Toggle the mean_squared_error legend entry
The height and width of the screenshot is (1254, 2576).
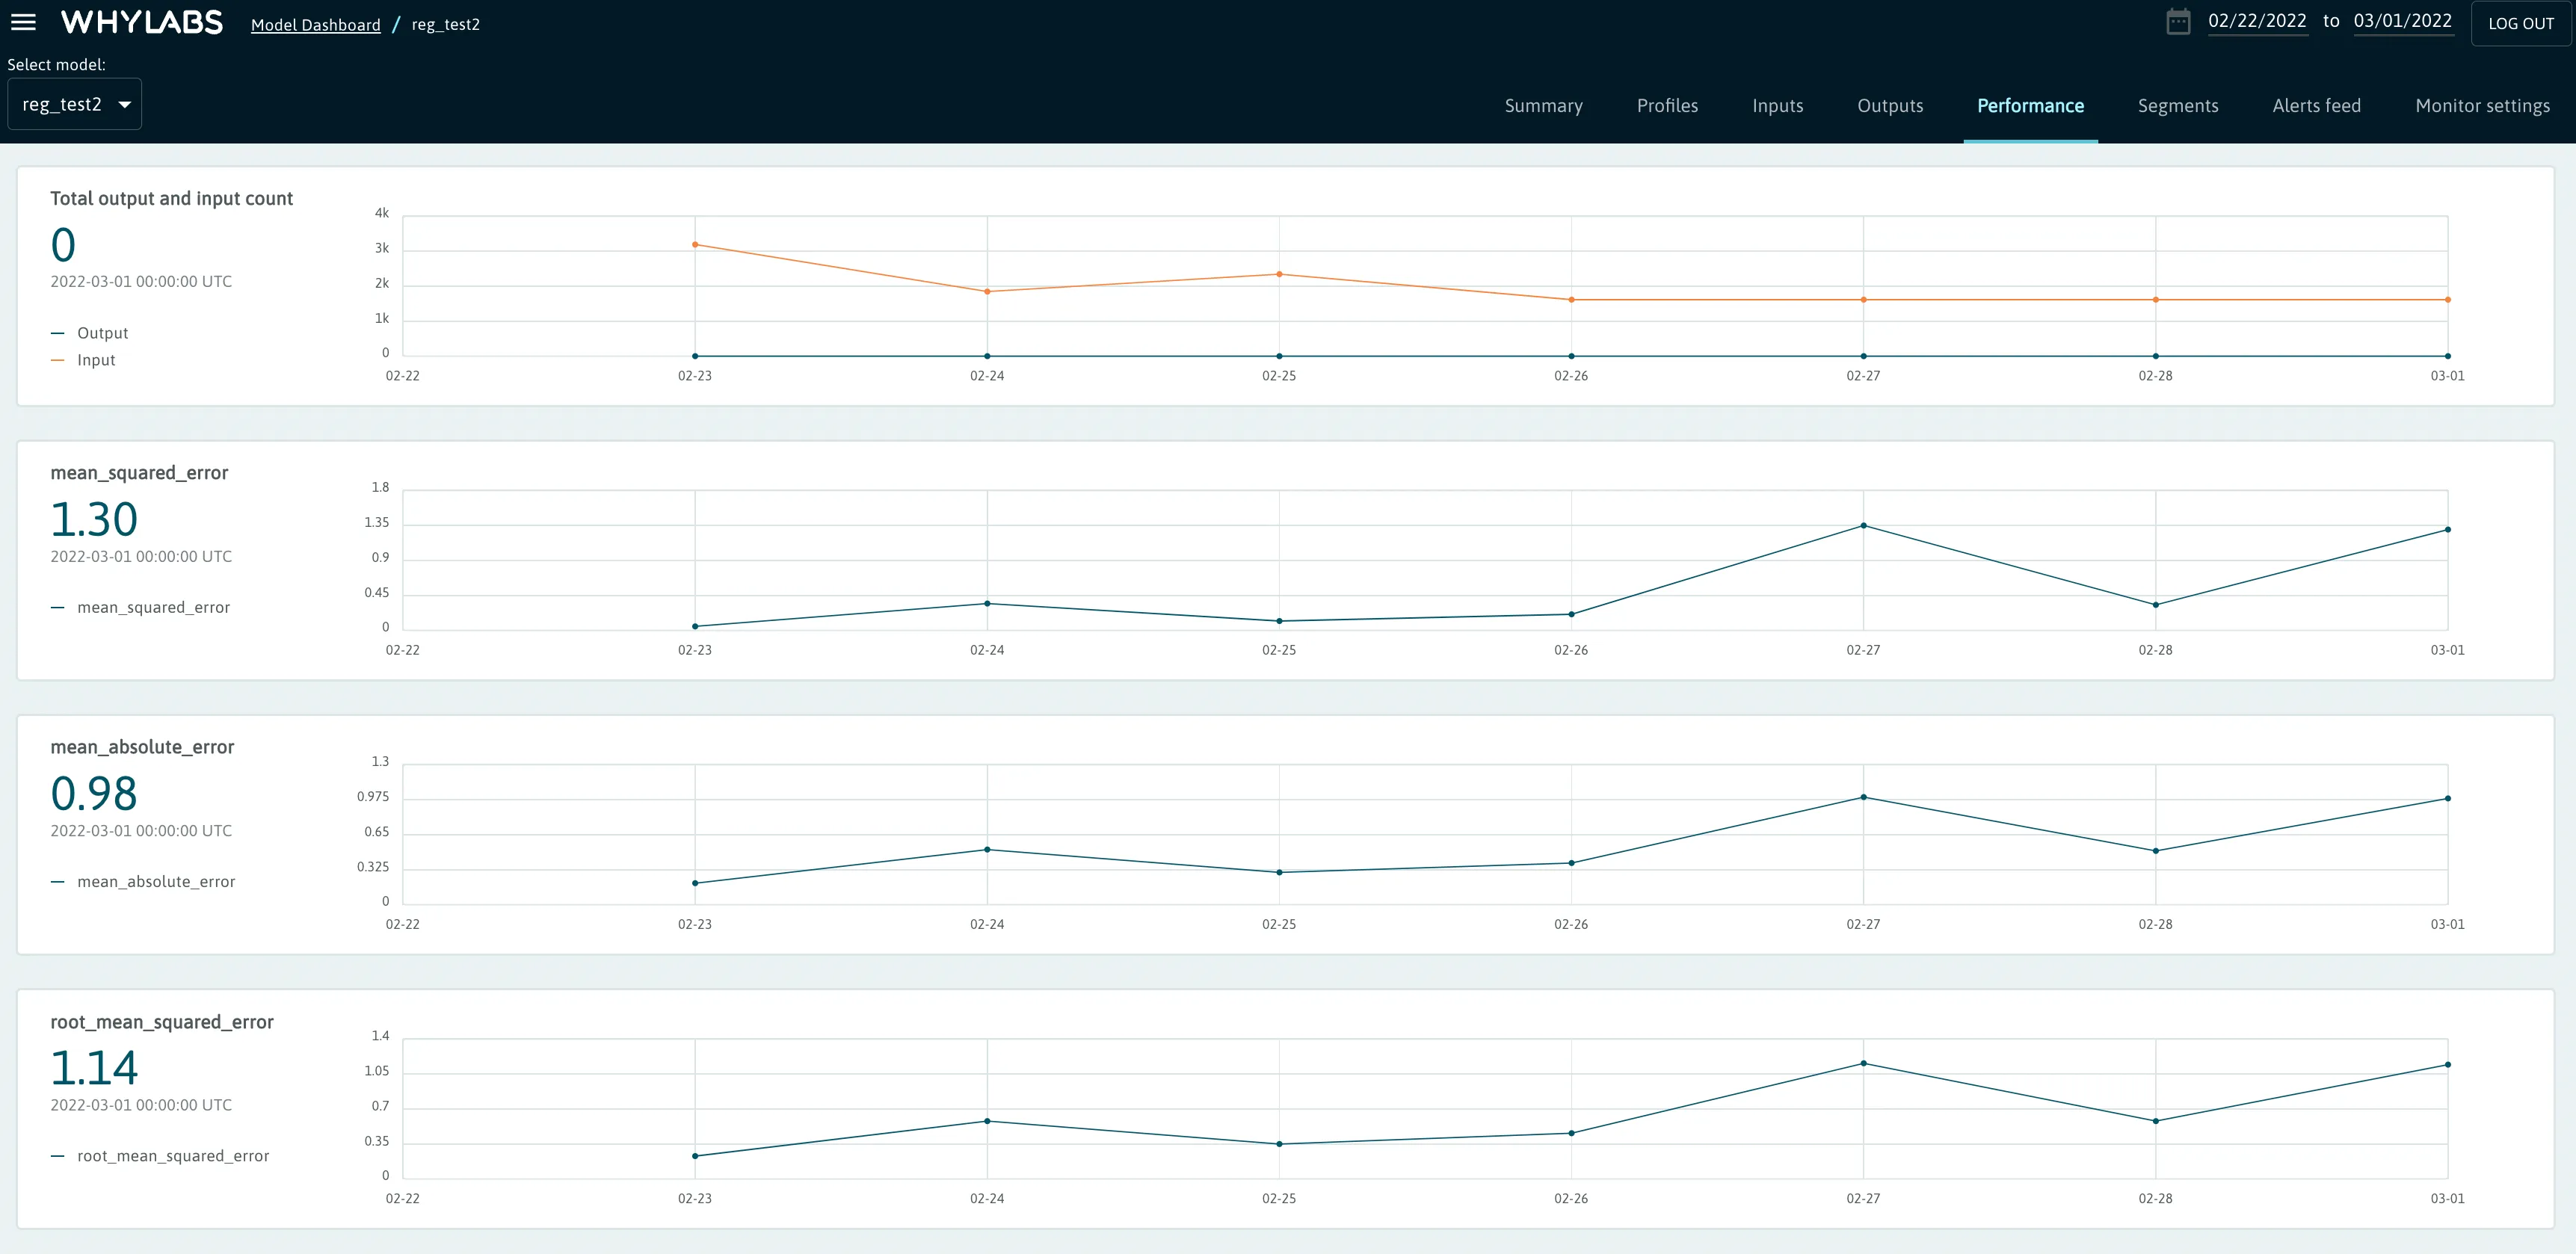153,607
